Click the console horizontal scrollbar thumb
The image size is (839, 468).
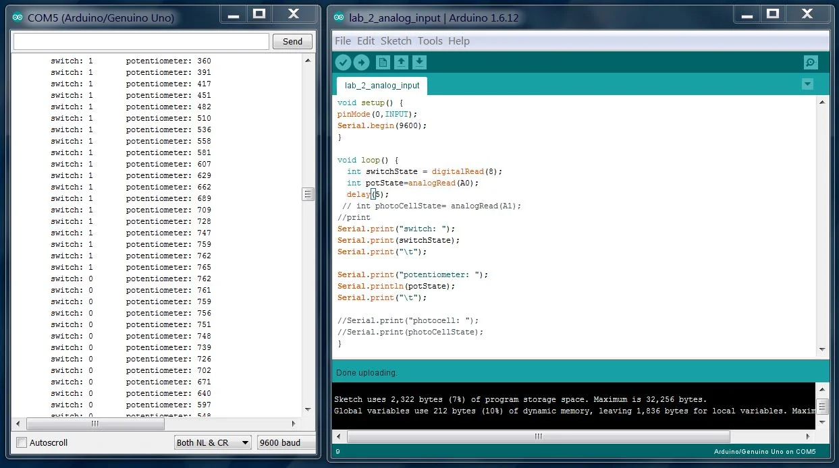538,436
